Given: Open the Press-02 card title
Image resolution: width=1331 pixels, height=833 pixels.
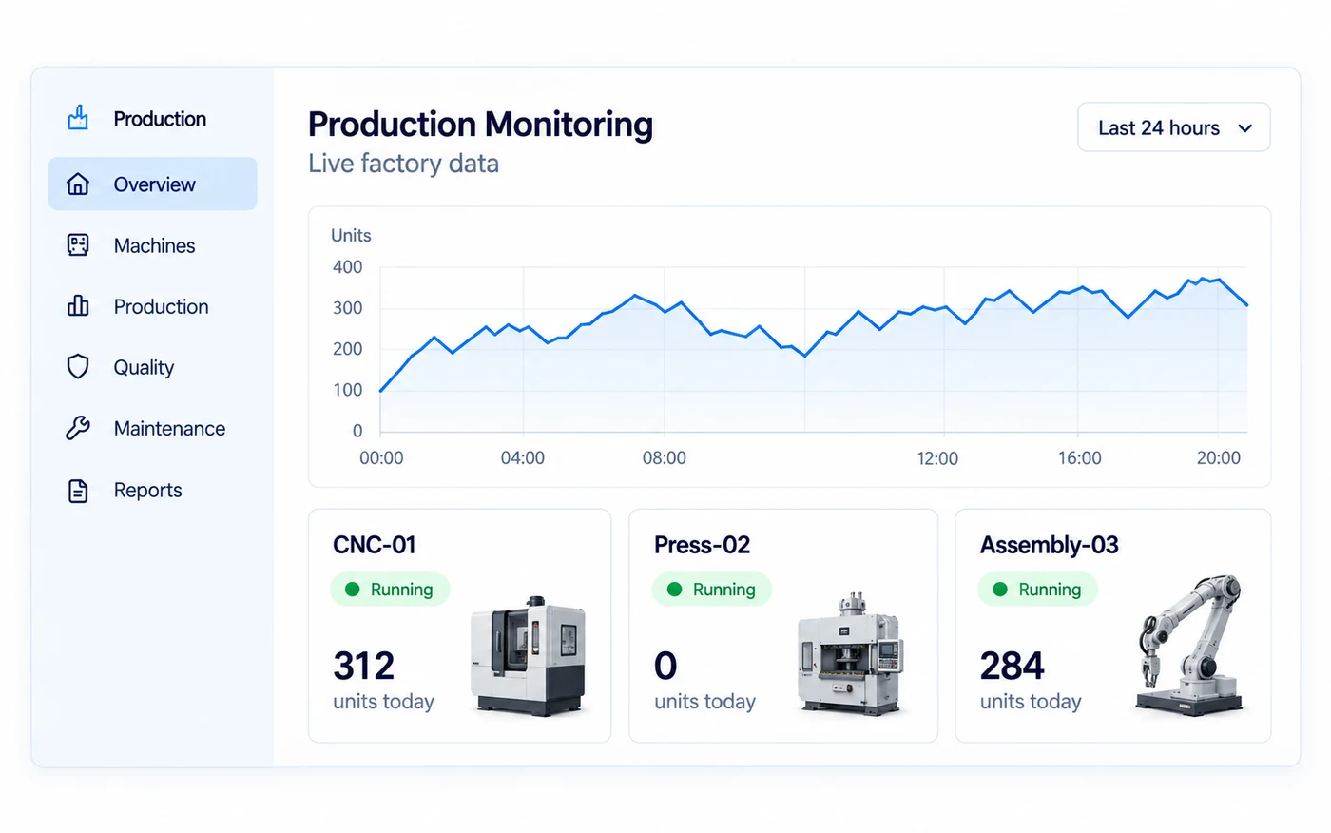Looking at the screenshot, I should pos(702,545).
